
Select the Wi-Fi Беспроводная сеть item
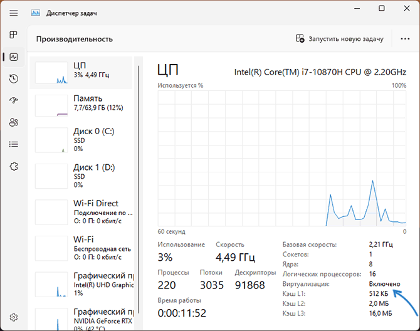81,248
